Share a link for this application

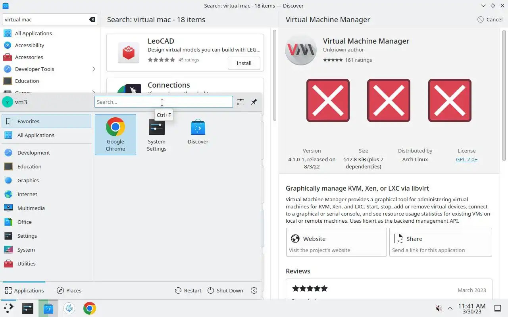tap(441, 242)
